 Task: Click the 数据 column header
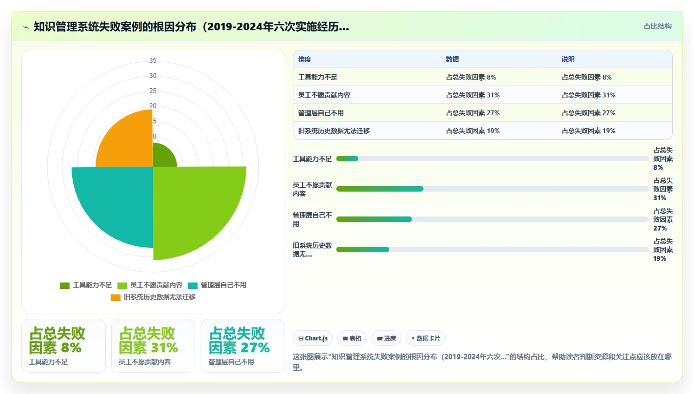point(453,60)
